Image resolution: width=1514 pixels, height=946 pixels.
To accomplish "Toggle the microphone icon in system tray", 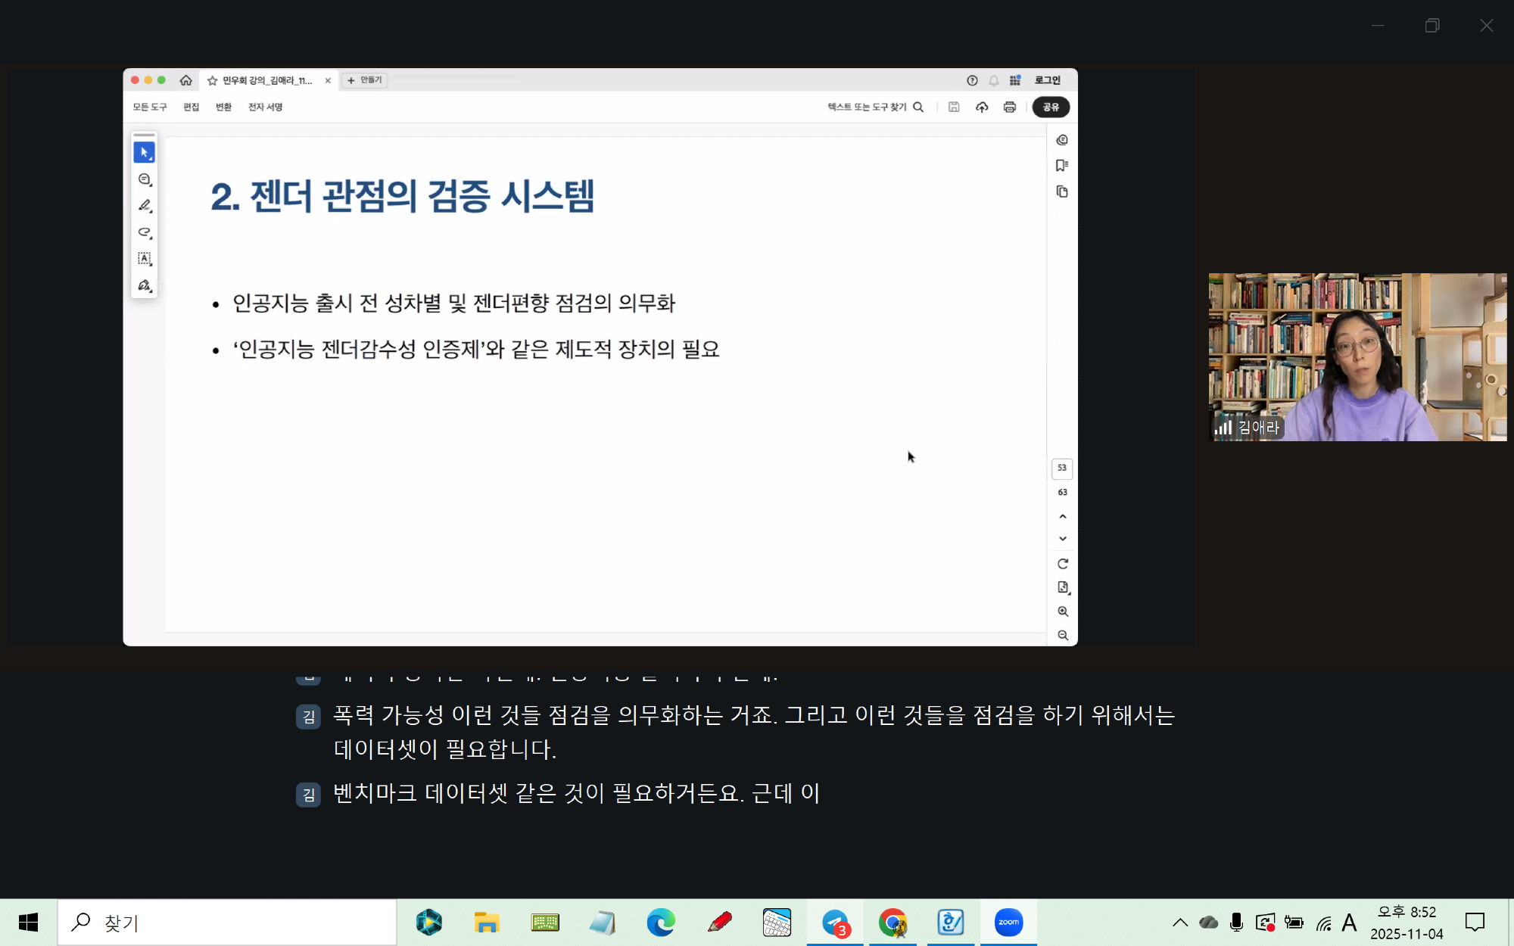I will (1236, 922).
